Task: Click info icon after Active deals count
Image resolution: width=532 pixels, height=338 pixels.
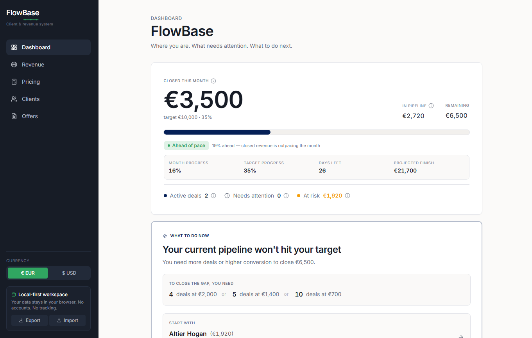Action: 213,196
